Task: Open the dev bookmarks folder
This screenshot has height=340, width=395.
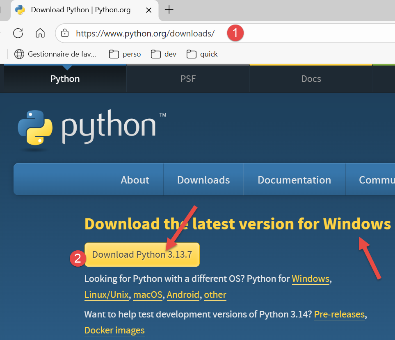Action: pos(164,54)
